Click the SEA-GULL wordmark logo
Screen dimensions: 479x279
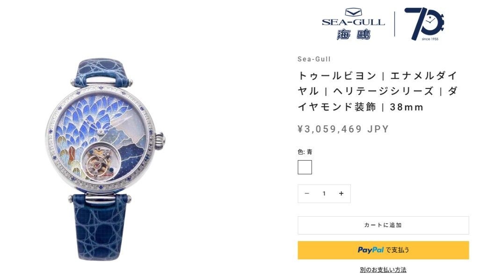tap(353, 22)
